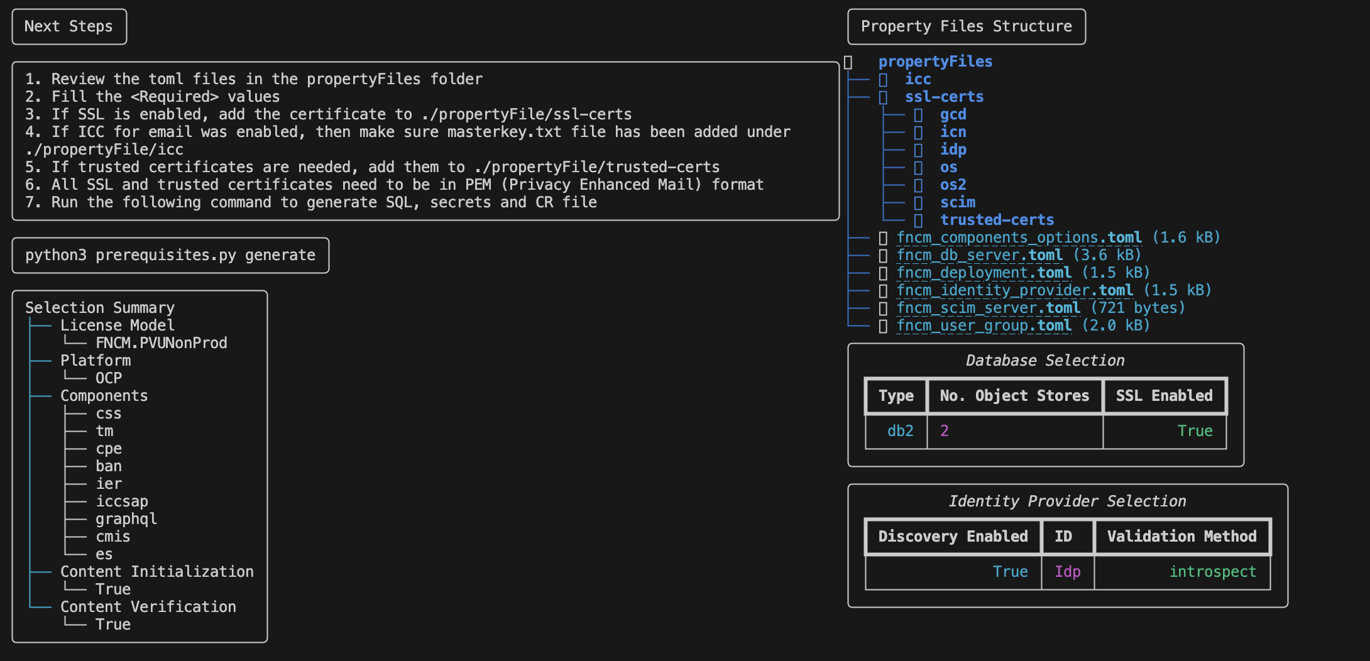This screenshot has height=661, width=1370.
Task: Select the ssl-certs folder name
Action: (944, 97)
